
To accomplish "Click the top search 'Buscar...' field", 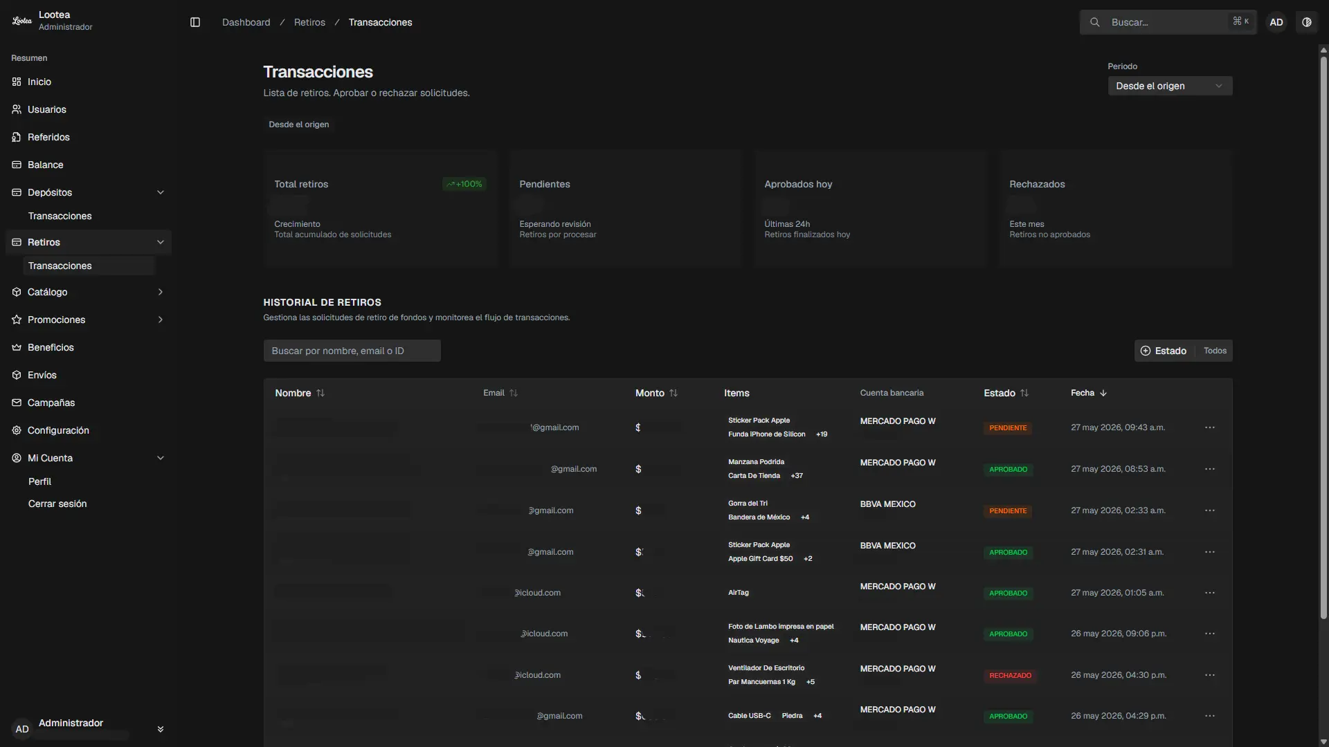I will 1168,22.
